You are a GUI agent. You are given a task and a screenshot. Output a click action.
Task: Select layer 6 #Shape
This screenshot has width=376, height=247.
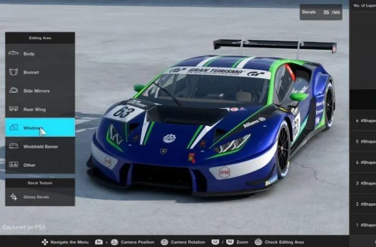tap(363, 120)
